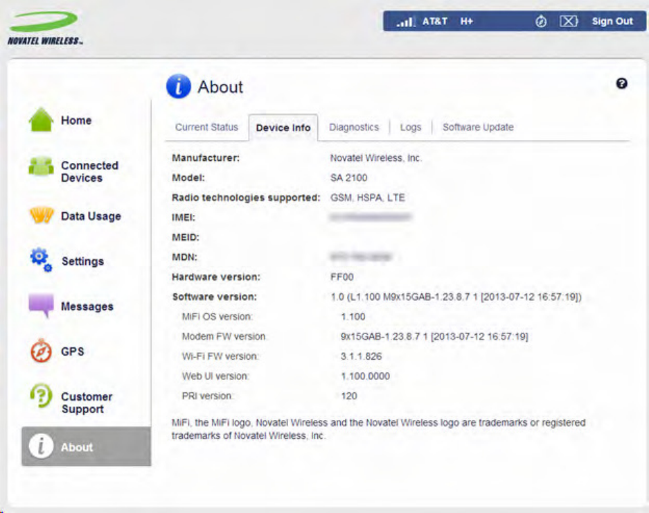Image resolution: width=649 pixels, height=513 pixels.
Task: Click the trademark notice paragraph
Action: (378, 429)
